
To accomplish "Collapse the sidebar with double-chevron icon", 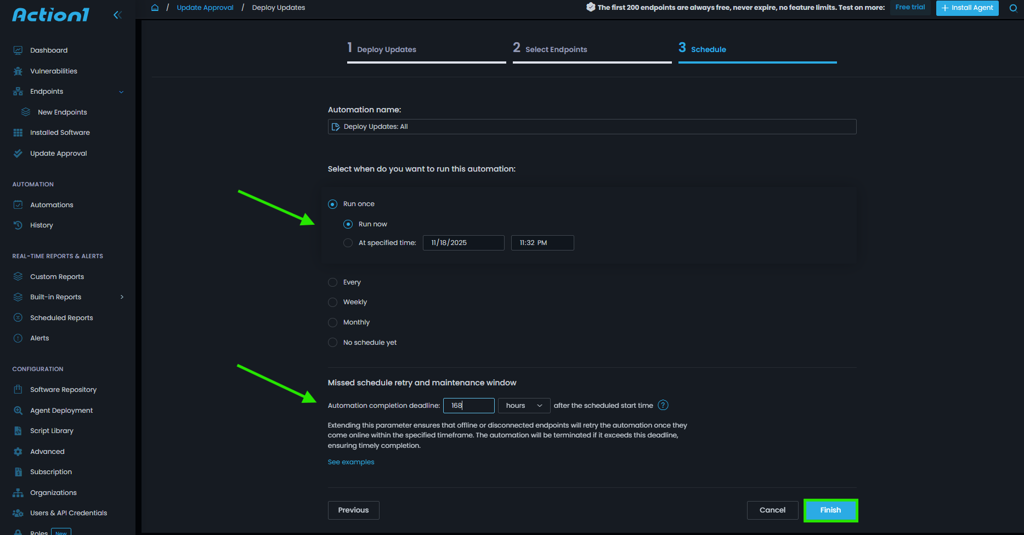I will click(x=117, y=15).
